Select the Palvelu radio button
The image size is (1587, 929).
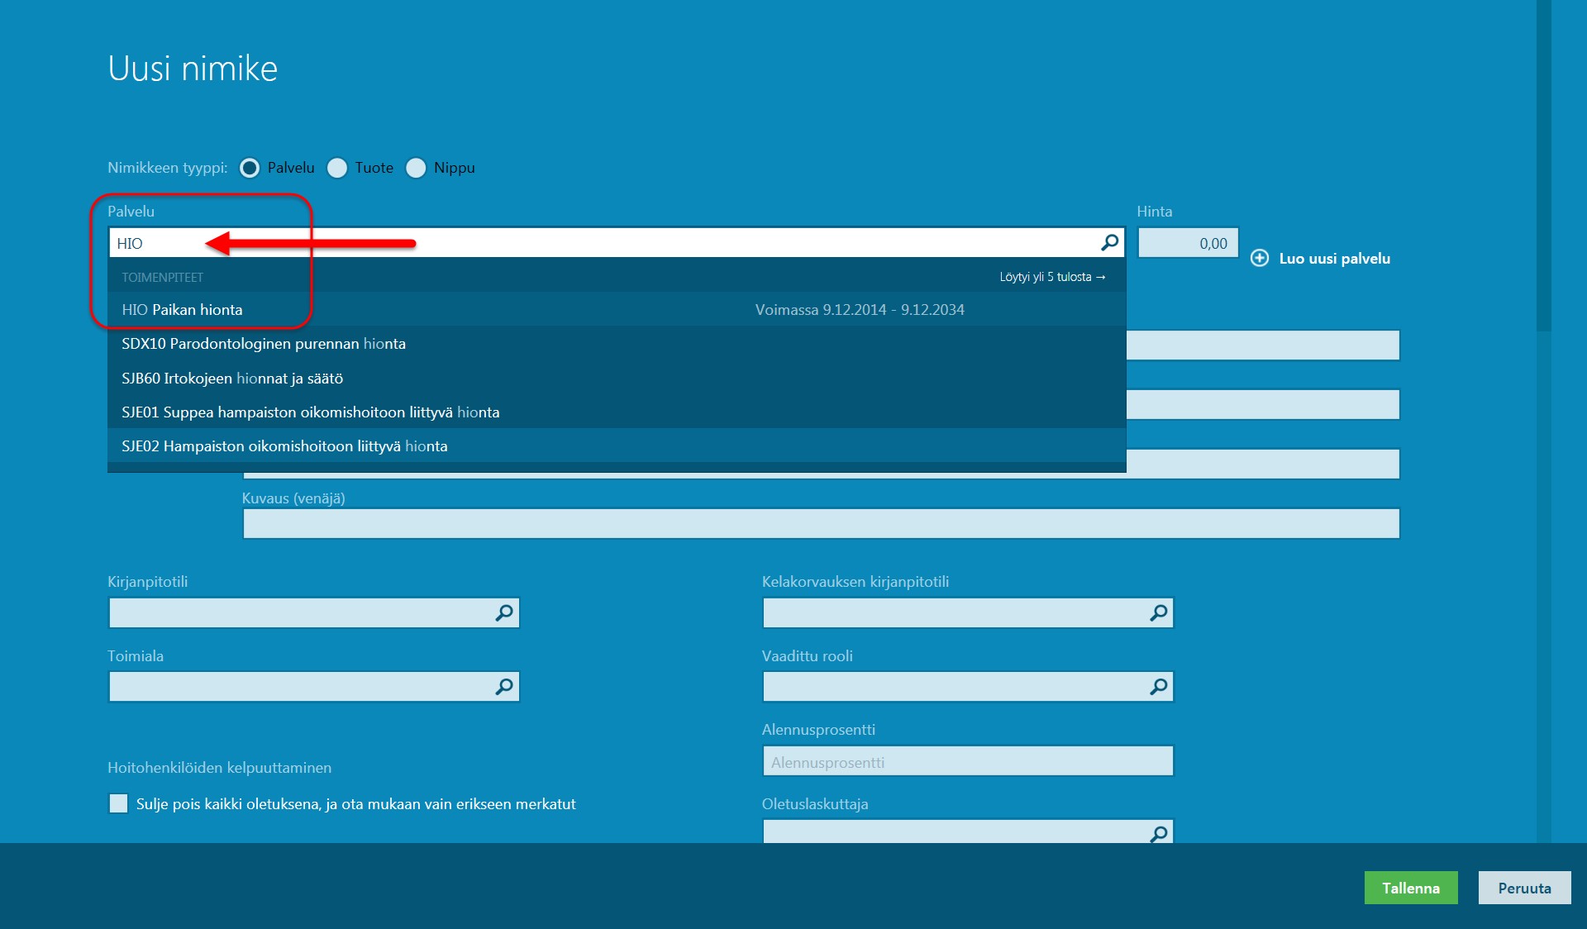pyautogui.click(x=250, y=168)
